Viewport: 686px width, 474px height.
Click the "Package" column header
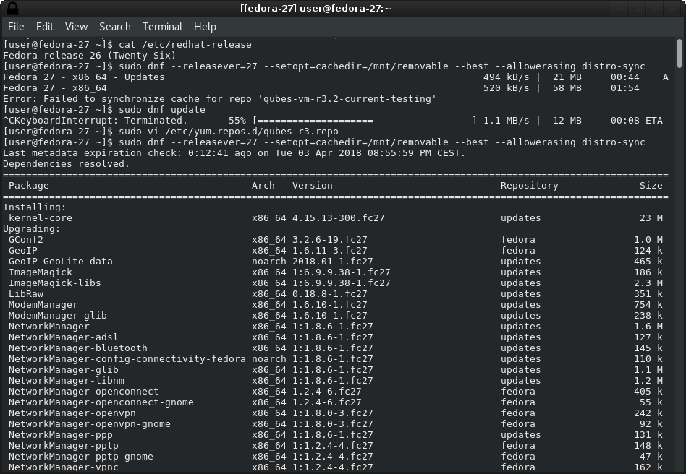pyautogui.click(x=29, y=186)
